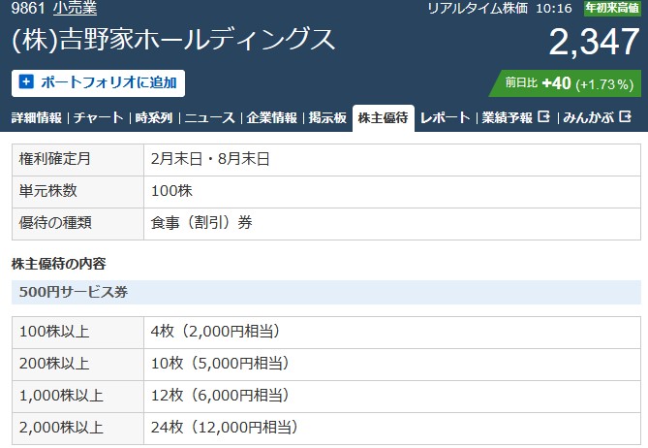Click the 権利確定月 row label
Image resolution: width=648 pixels, height=448 pixels.
point(78,159)
